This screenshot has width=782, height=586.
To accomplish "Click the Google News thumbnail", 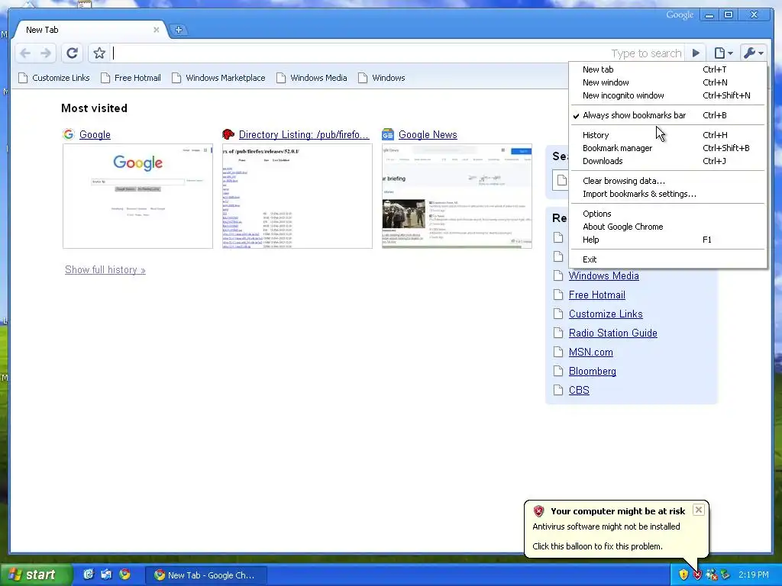I will pyautogui.click(x=457, y=196).
